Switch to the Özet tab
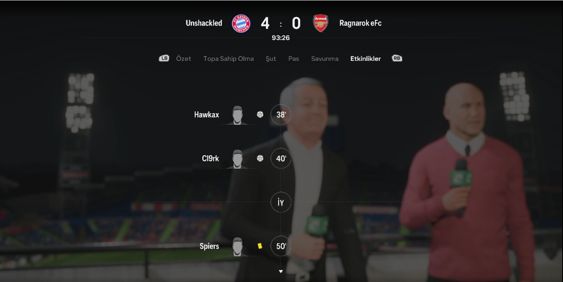 [x=183, y=58]
